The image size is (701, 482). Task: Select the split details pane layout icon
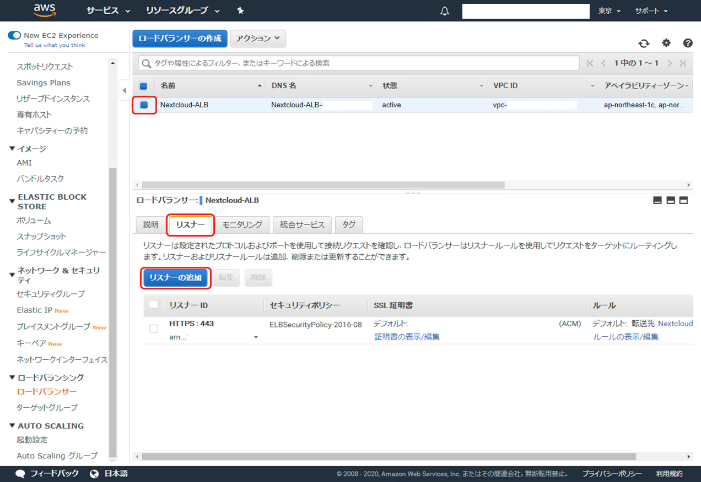[x=671, y=200]
